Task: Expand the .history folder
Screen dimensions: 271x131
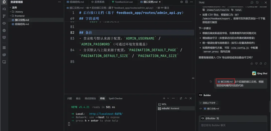Action: pyautogui.click(x=19, y=12)
